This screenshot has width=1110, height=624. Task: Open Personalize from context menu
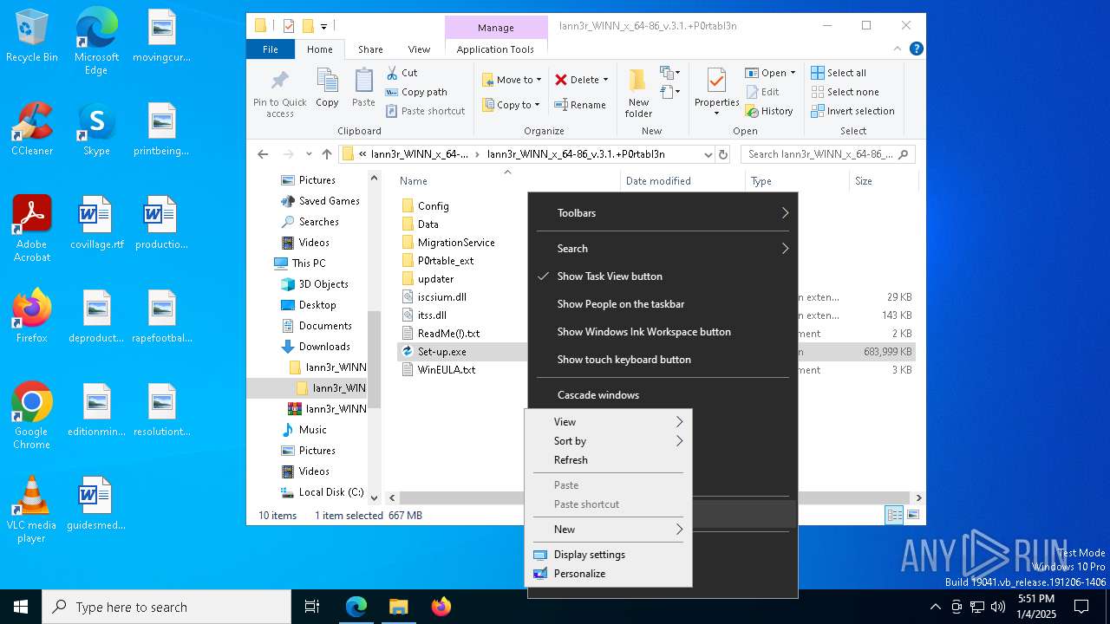(608, 574)
